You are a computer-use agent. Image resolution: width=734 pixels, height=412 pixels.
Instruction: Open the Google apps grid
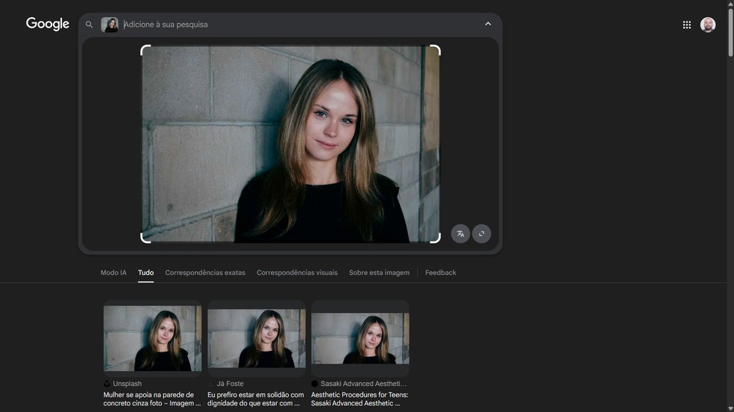pos(686,25)
